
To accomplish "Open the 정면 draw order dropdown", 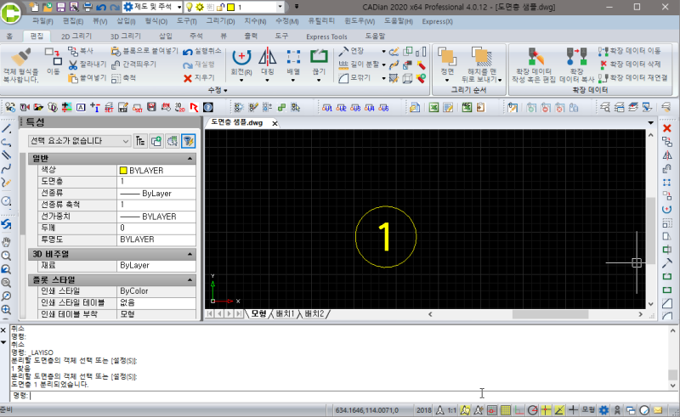I will pyautogui.click(x=447, y=80).
